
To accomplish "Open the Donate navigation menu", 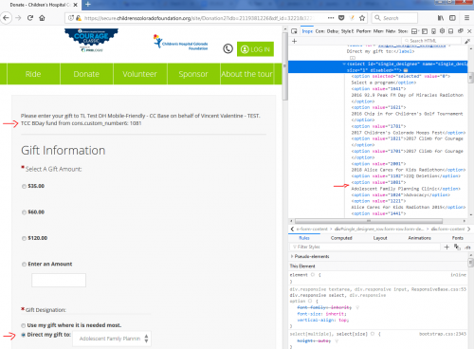I will 86,74.
